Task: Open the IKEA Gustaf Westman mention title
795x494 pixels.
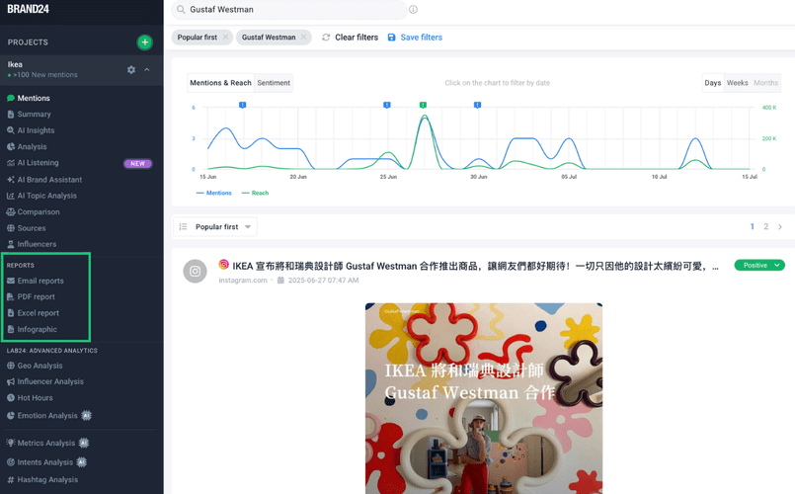Action: (475, 266)
